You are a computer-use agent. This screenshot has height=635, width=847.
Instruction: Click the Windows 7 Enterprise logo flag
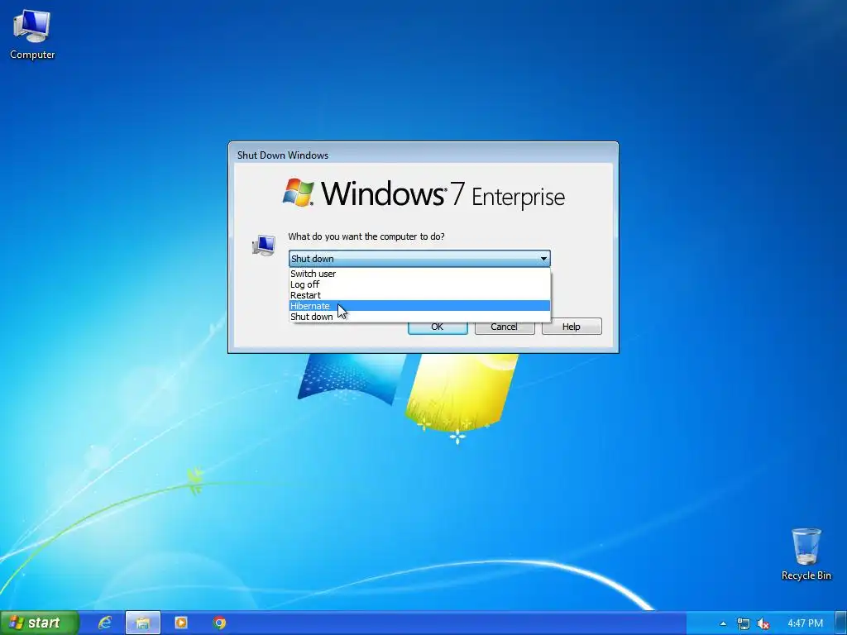point(298,192)
